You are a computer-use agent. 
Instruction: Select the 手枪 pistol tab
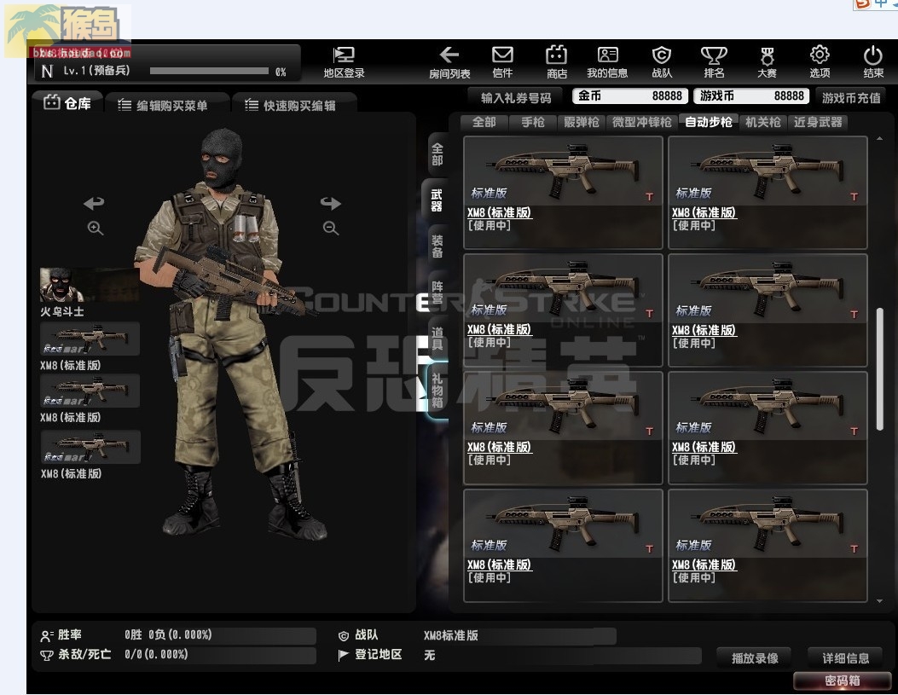533,122
